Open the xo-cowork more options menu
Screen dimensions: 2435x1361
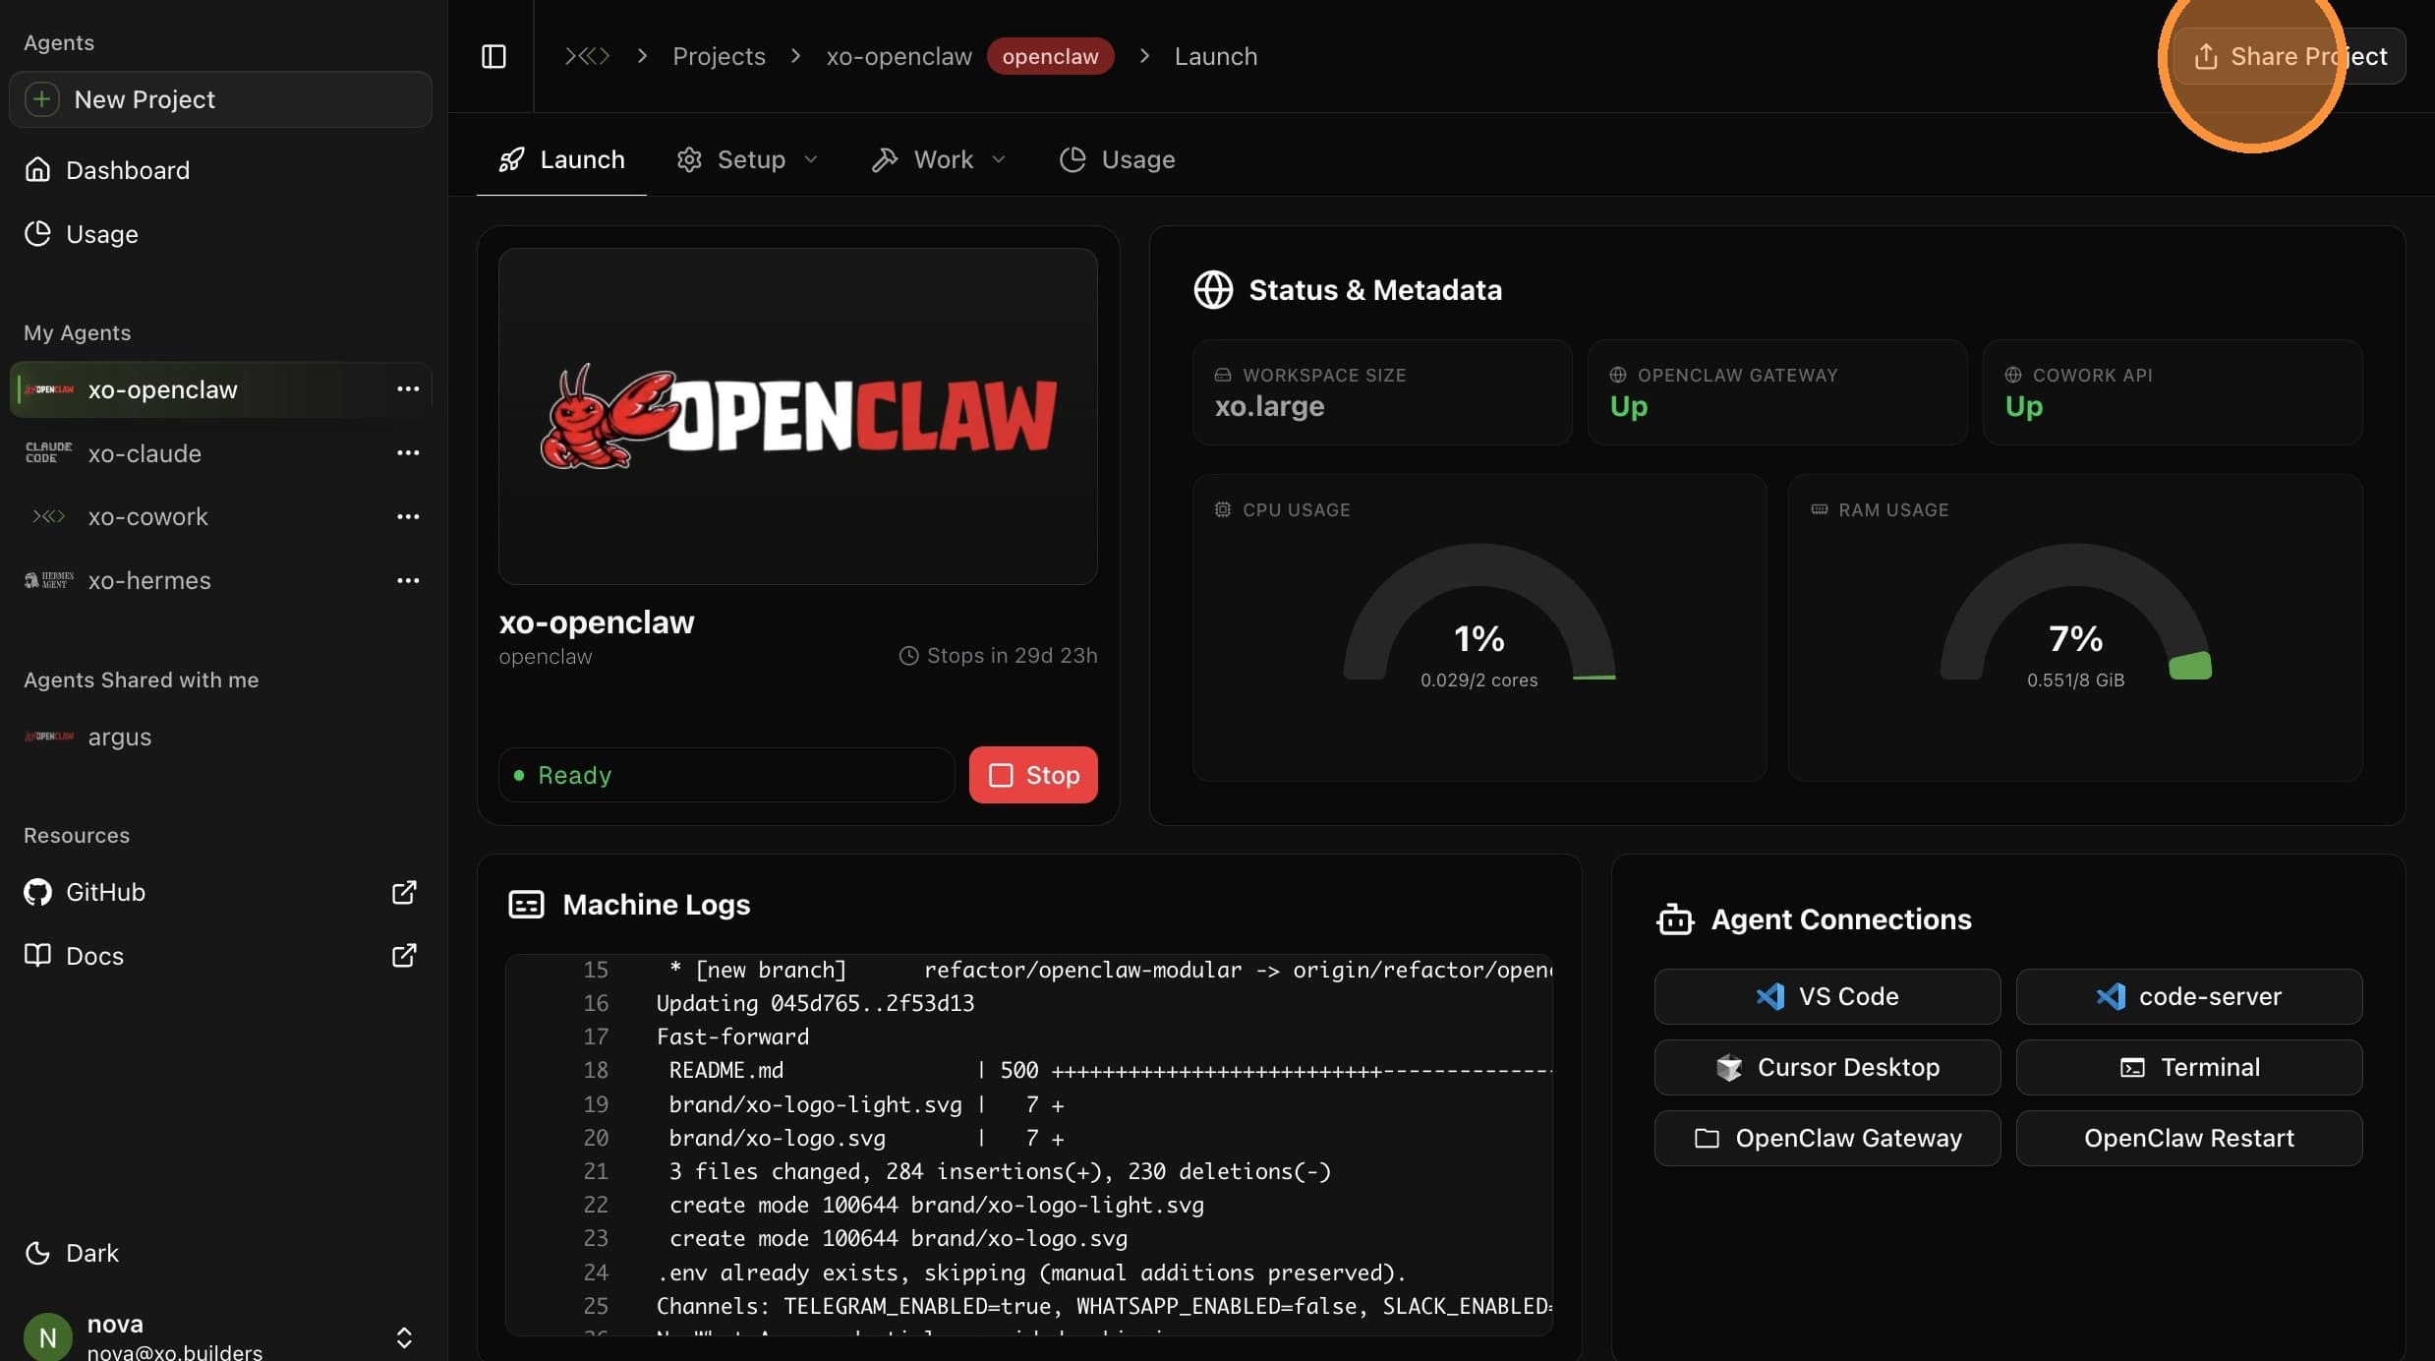408,516
